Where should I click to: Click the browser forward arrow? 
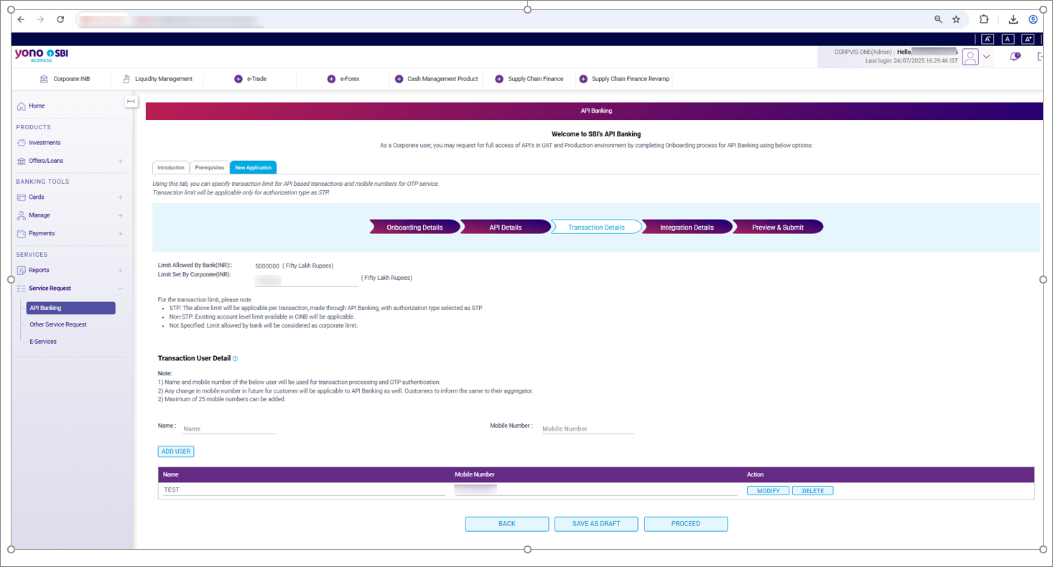click(x=40, y=19)
